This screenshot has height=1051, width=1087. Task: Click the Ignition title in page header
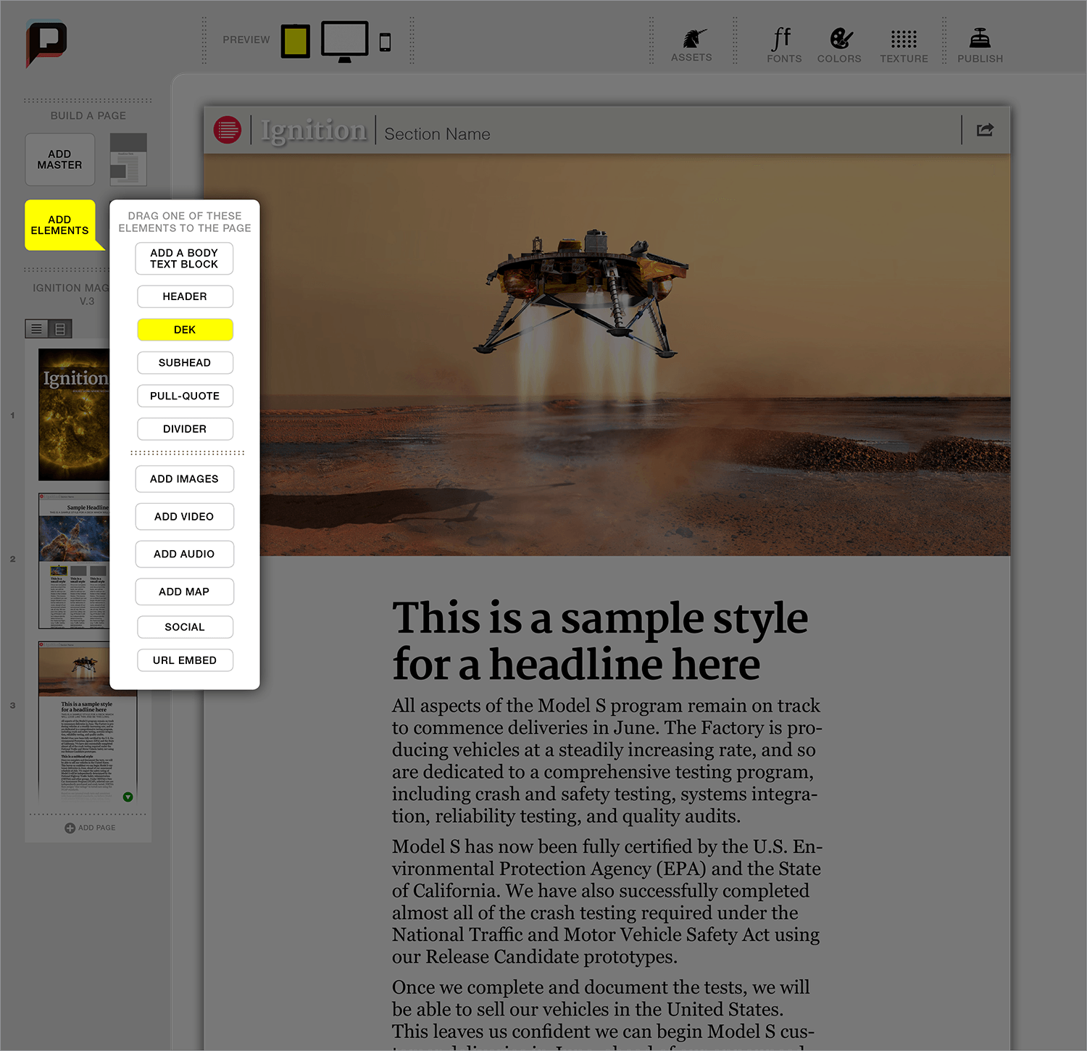click(314, 131)
